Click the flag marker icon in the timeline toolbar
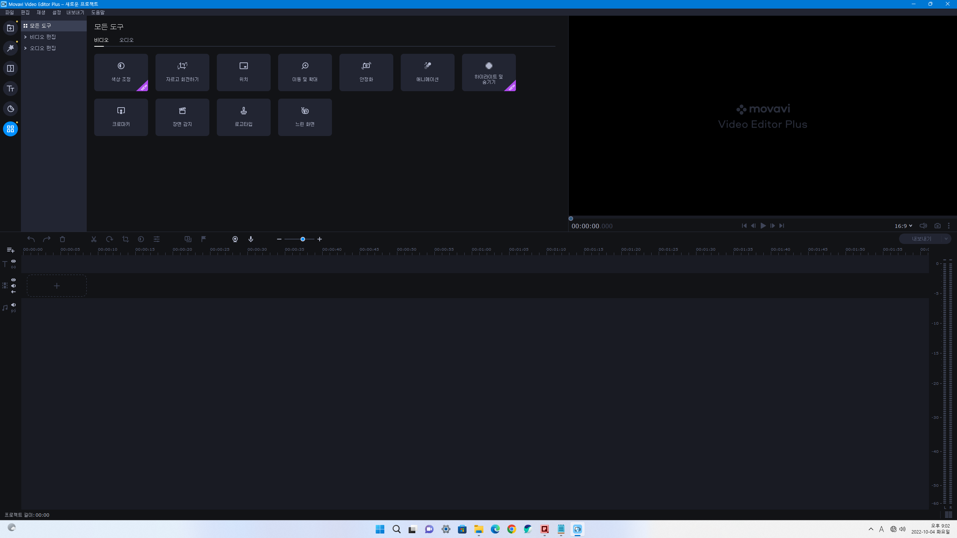Image resolution: width=957 pixels, height=538 pixels. click(204, 239)
